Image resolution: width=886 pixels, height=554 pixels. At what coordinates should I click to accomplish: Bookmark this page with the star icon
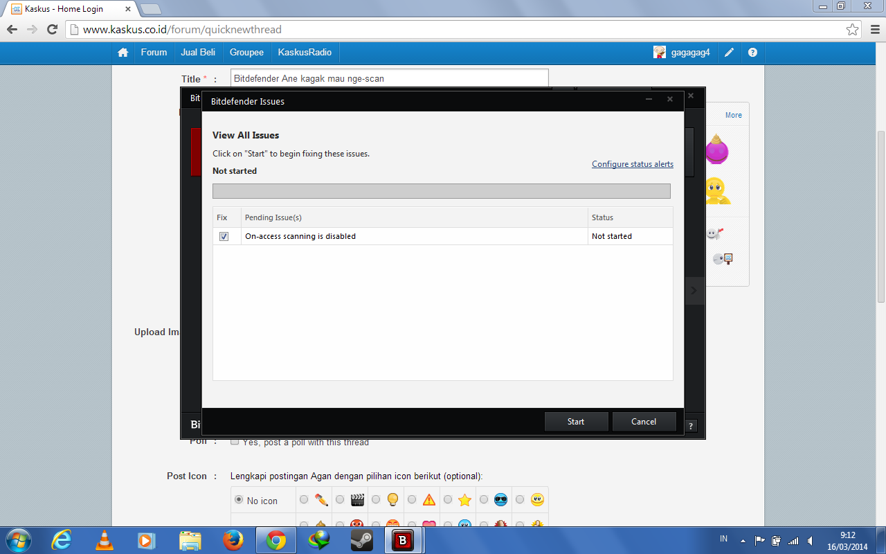[852, 30]
